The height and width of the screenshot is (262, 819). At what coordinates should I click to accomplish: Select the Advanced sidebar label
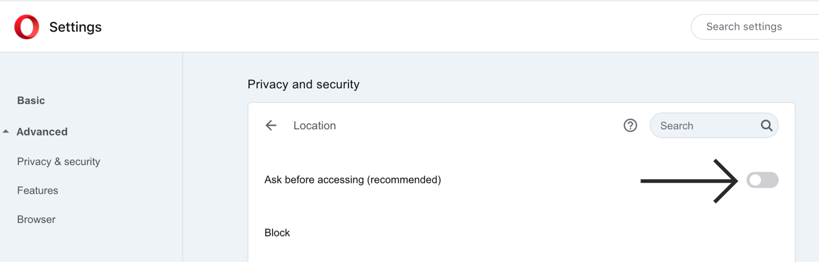[42, 132]
